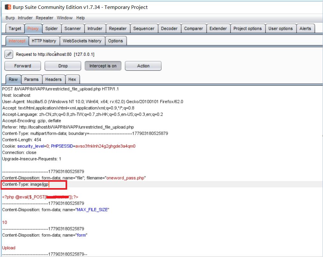Switch to the Target tab
Viewport: 323px width, 257px height.
click(15, 29)
